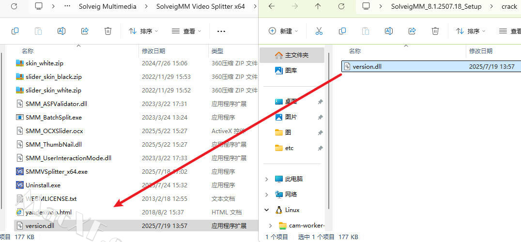Expand the 网络 tree node
Image resolution: width=521 pixels, height=242 pixels.
[x=266, y=194]
